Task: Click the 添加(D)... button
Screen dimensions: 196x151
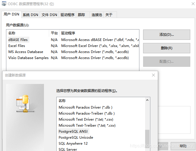Action: tap(167, 35)
